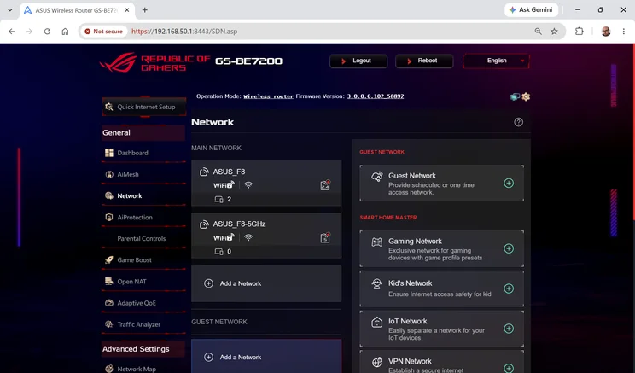
Task: Click the Reboot button
Action: coord(424,61)
